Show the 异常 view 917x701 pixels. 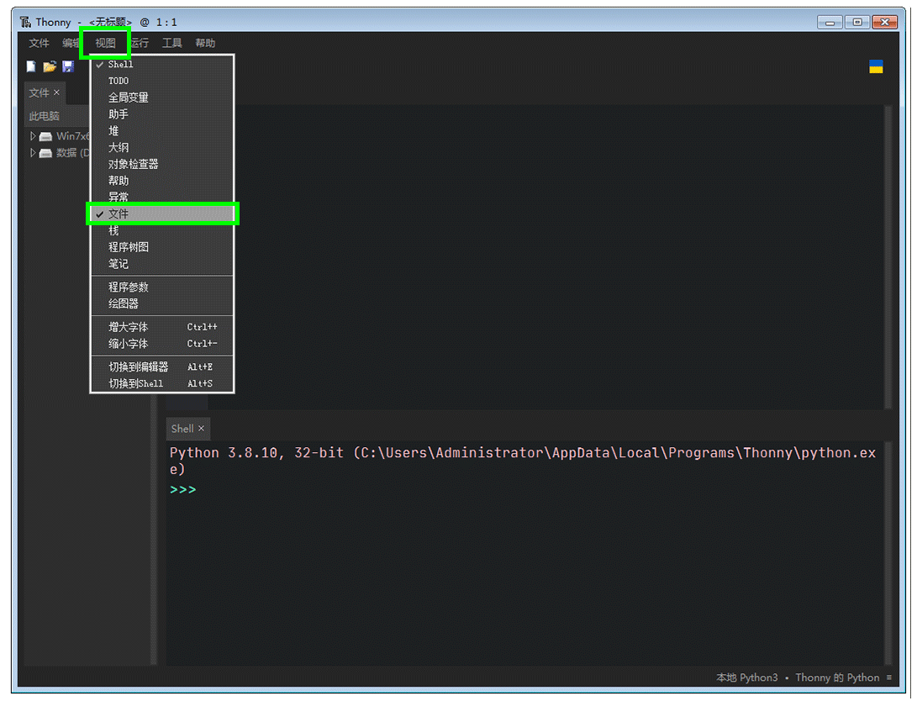(162, 197)
